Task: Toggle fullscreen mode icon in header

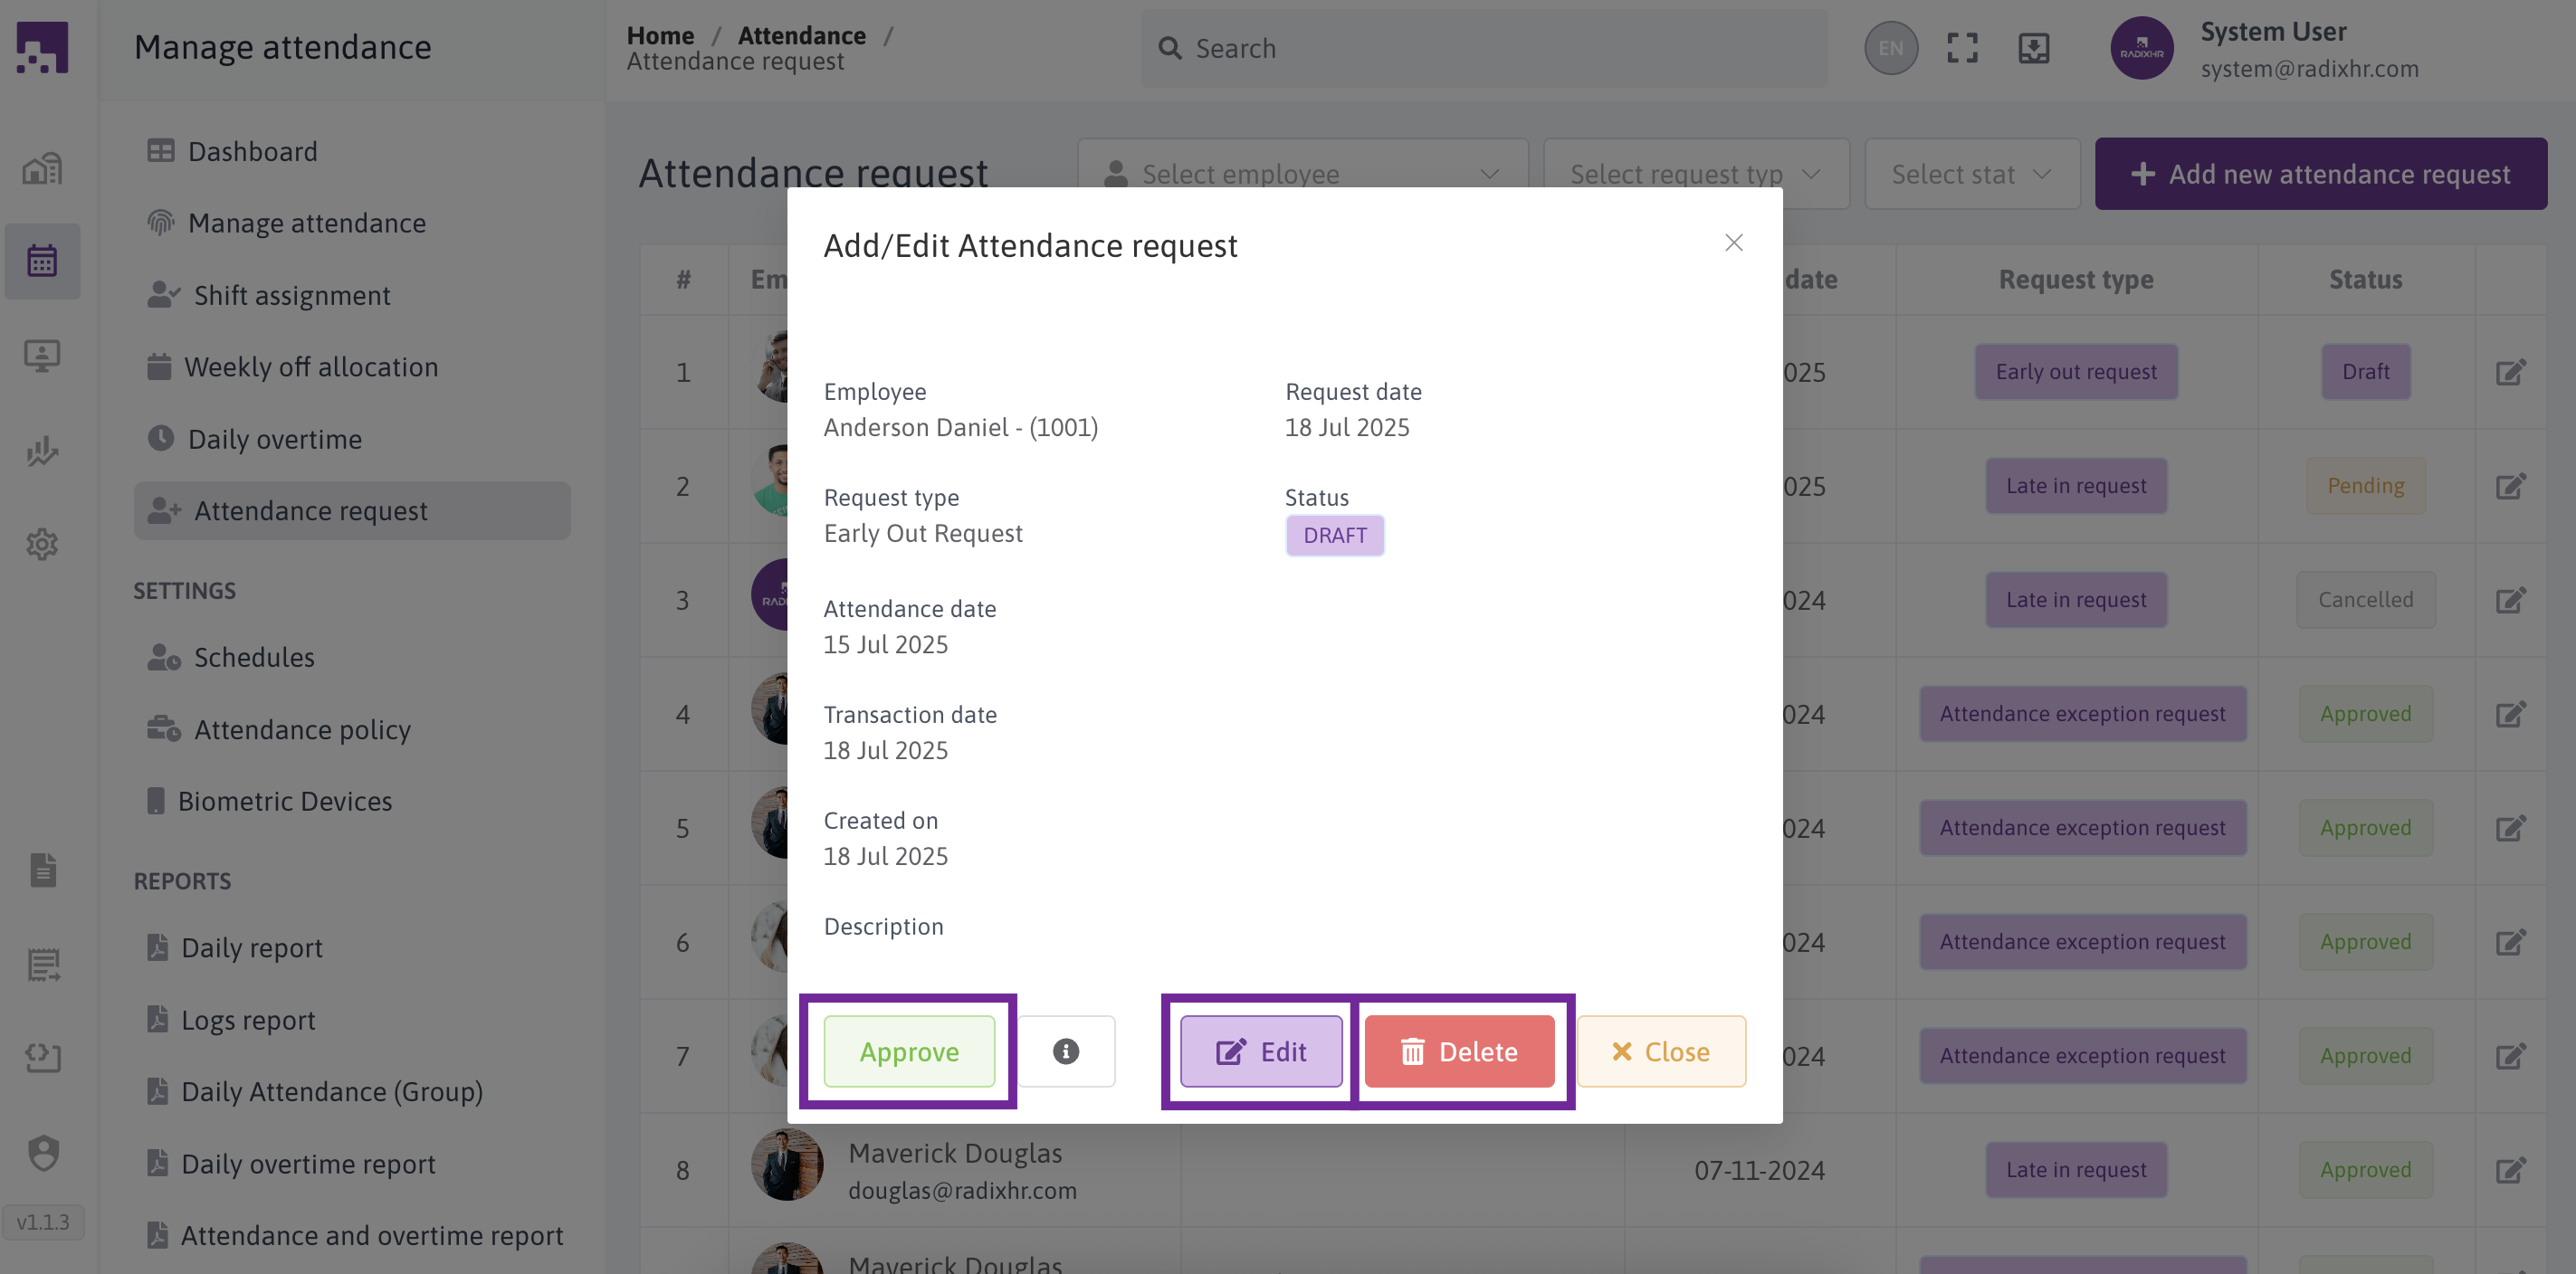Action: point(1962,48)
